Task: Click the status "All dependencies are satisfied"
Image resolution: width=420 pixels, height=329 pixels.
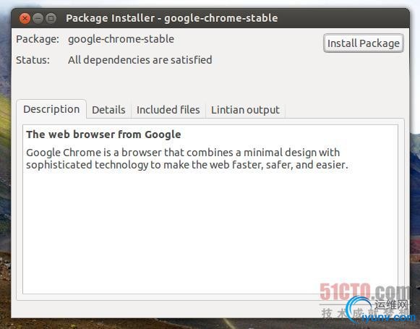Action: 140,60
